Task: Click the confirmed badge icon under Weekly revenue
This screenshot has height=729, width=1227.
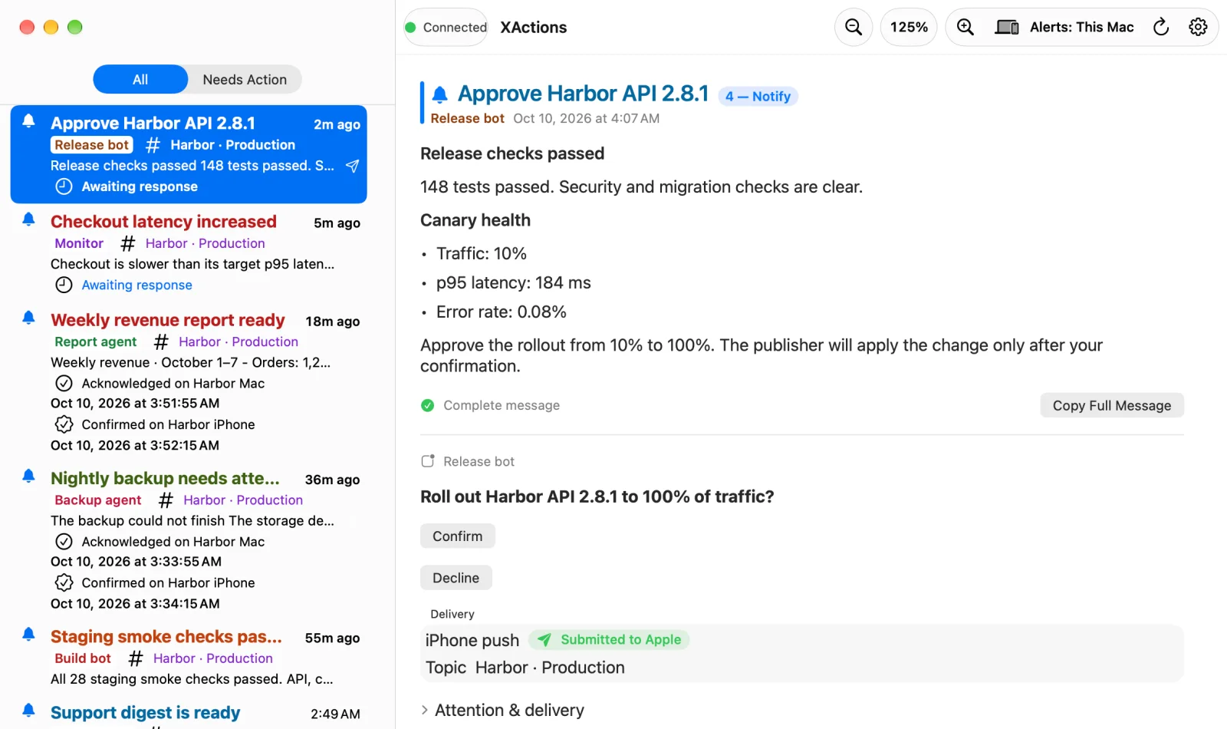Action: [64, 424]
